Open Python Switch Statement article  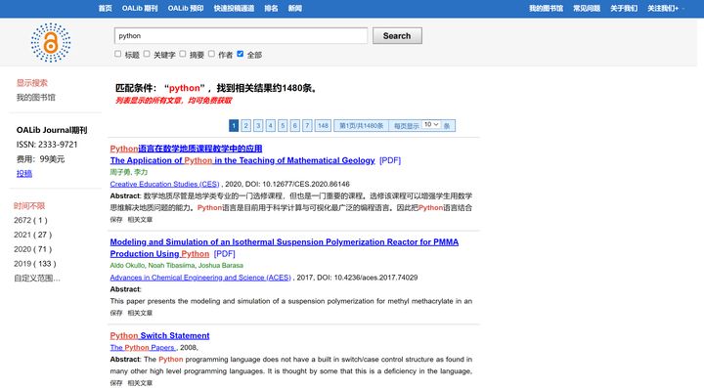[159, 335]
